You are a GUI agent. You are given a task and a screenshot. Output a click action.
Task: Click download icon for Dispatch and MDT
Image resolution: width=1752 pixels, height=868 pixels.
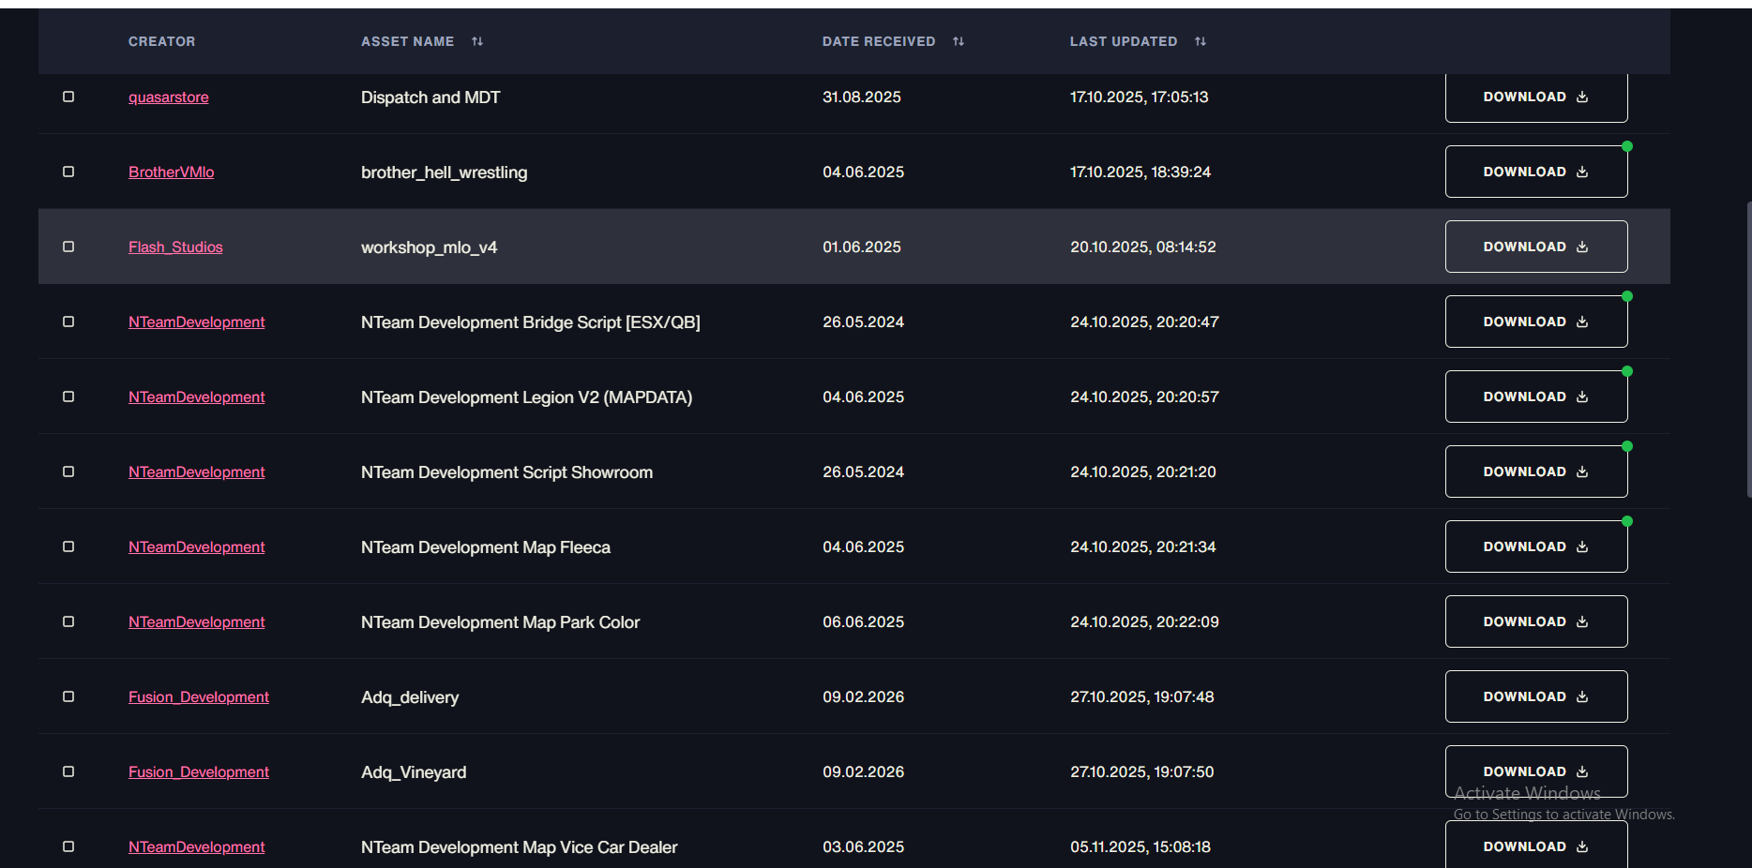(1582, 97)
